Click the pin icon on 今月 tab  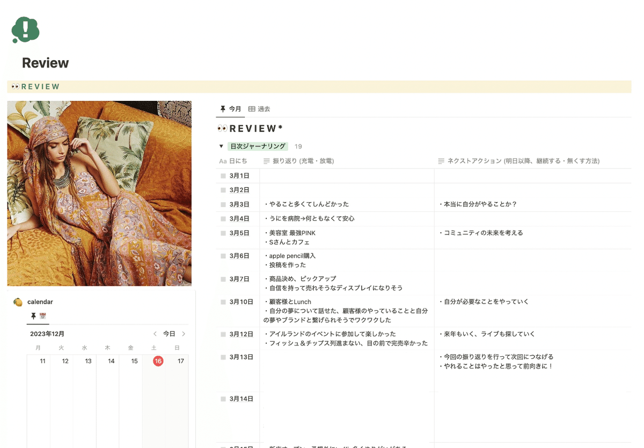[x=223, y=109]
